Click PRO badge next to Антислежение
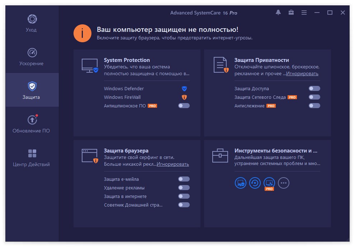This screenshot has height=247, width=355. (271, 106)
